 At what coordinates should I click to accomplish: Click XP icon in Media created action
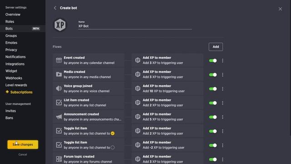(x=138, y=74)
